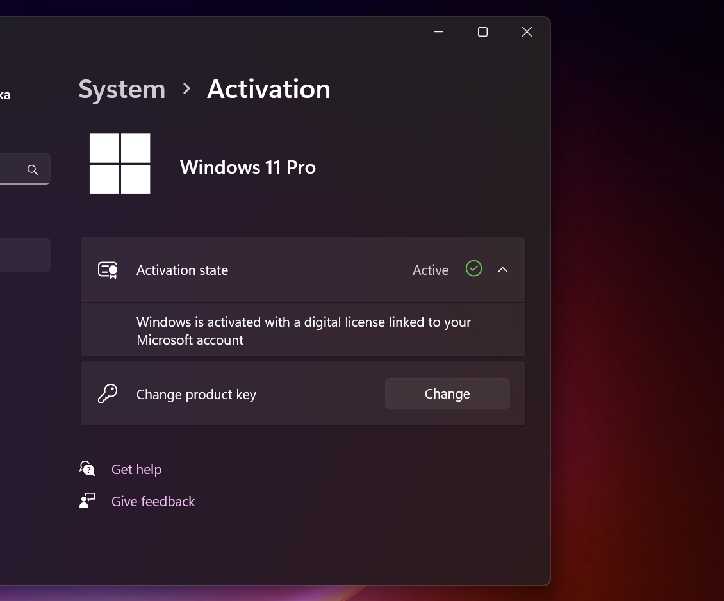Click the Get help chat icon
The image size is (724, 601).
[x=87, y=469]
